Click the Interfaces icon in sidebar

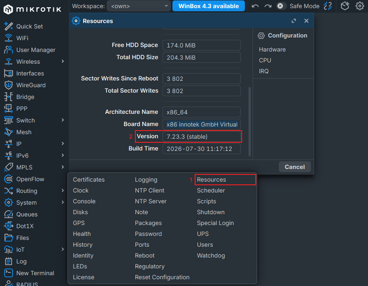[9, 73]
